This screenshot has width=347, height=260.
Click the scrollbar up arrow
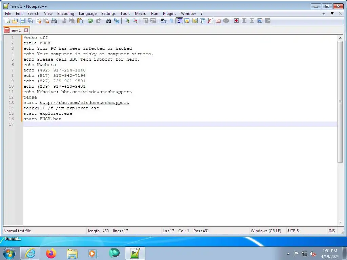point(340,38)
